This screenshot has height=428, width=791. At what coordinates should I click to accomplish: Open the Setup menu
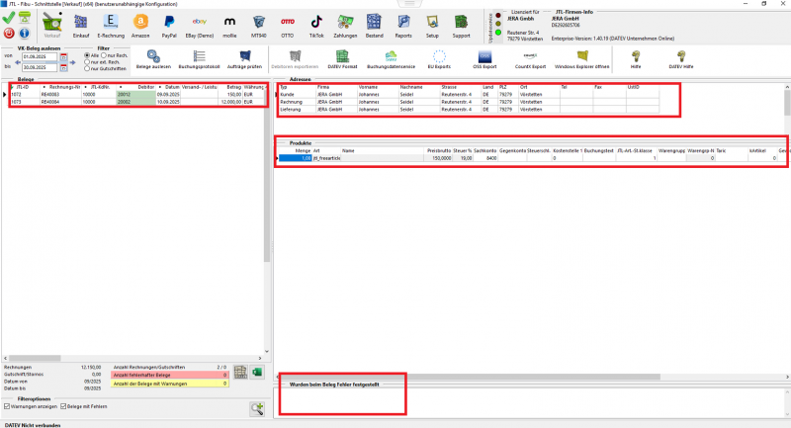433,26
